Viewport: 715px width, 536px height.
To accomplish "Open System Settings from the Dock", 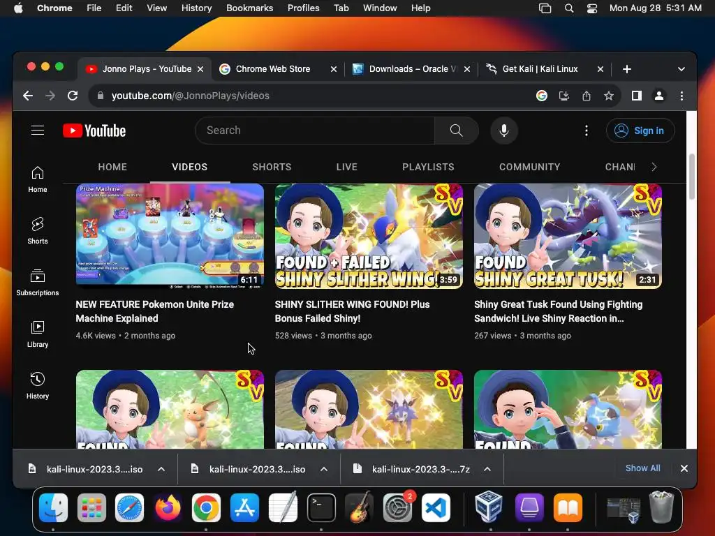I will click(x=397, y=508).
